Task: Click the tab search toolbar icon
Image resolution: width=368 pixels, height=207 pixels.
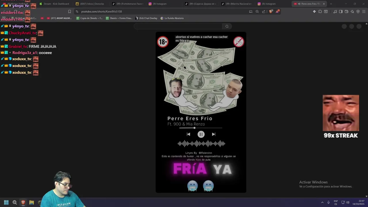Action: click(x=326, y=11)
